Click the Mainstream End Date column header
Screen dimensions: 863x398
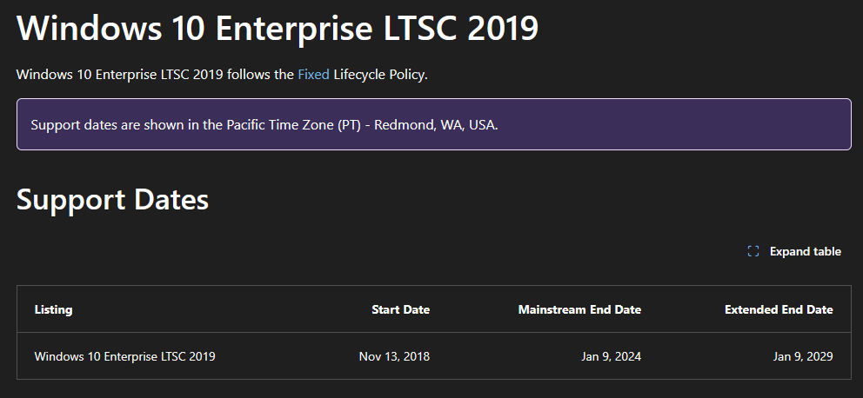click(x=579, y=309)
